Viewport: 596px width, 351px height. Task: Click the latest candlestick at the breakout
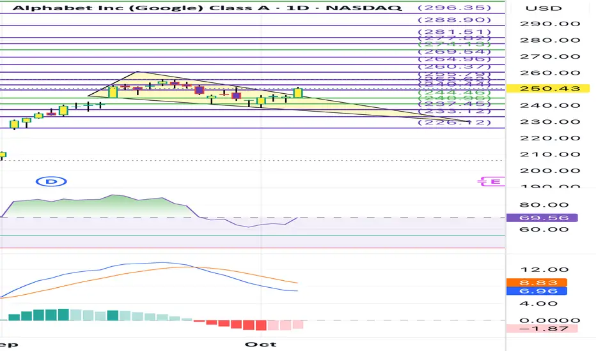click(298, 93)
